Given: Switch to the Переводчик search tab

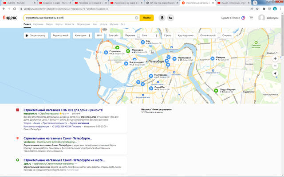Looking at the screenshot, I should (83, 24).
